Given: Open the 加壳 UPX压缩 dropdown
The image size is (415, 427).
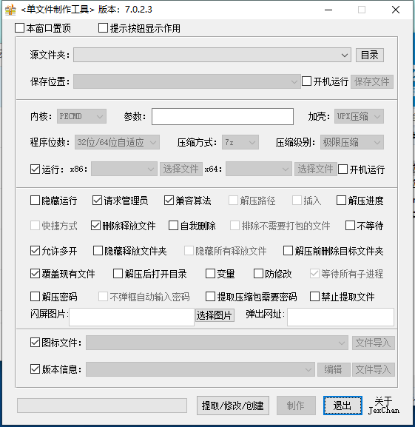Looking at the screenshot, I should tap(359, 116).
